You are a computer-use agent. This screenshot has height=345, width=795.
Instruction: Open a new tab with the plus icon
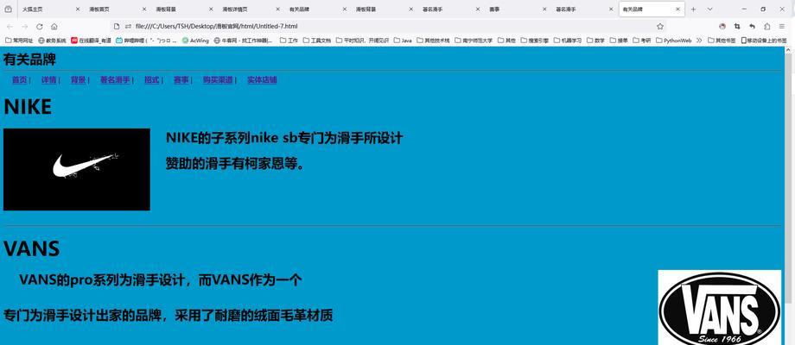click(x=694, y=9)
